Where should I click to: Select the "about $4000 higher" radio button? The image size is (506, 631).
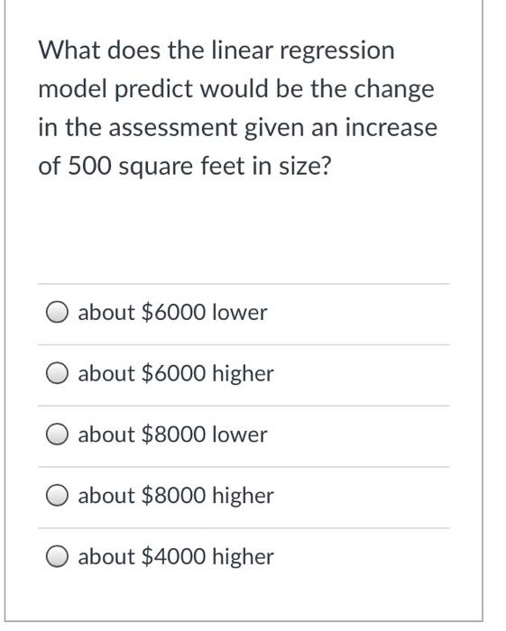click(x=57, y=556)
